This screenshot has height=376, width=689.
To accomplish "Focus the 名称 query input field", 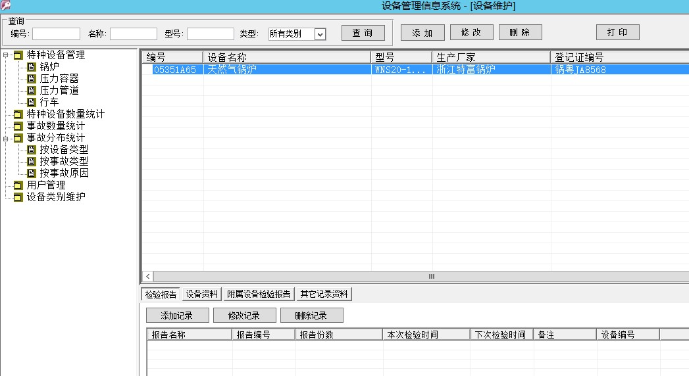I will tap(134, 34).
